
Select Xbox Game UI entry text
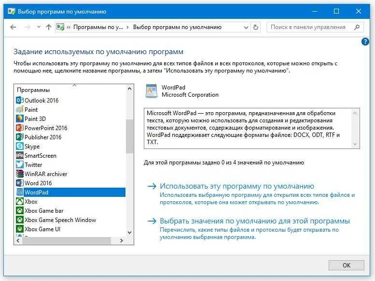42,229
